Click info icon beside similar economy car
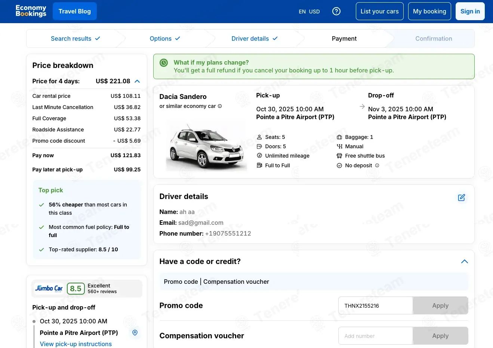Viewport: 493px width, 348px height. 220,106
